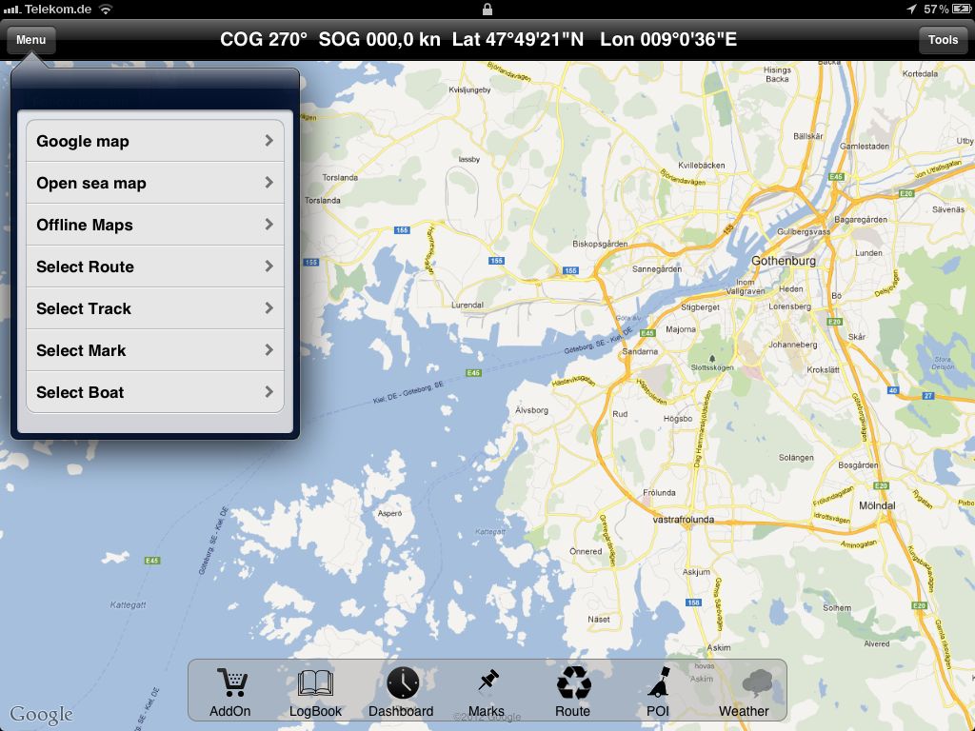Tap the Kvillebäcken label on map
This screenshot has width=975, height=731.
[702, 166]
